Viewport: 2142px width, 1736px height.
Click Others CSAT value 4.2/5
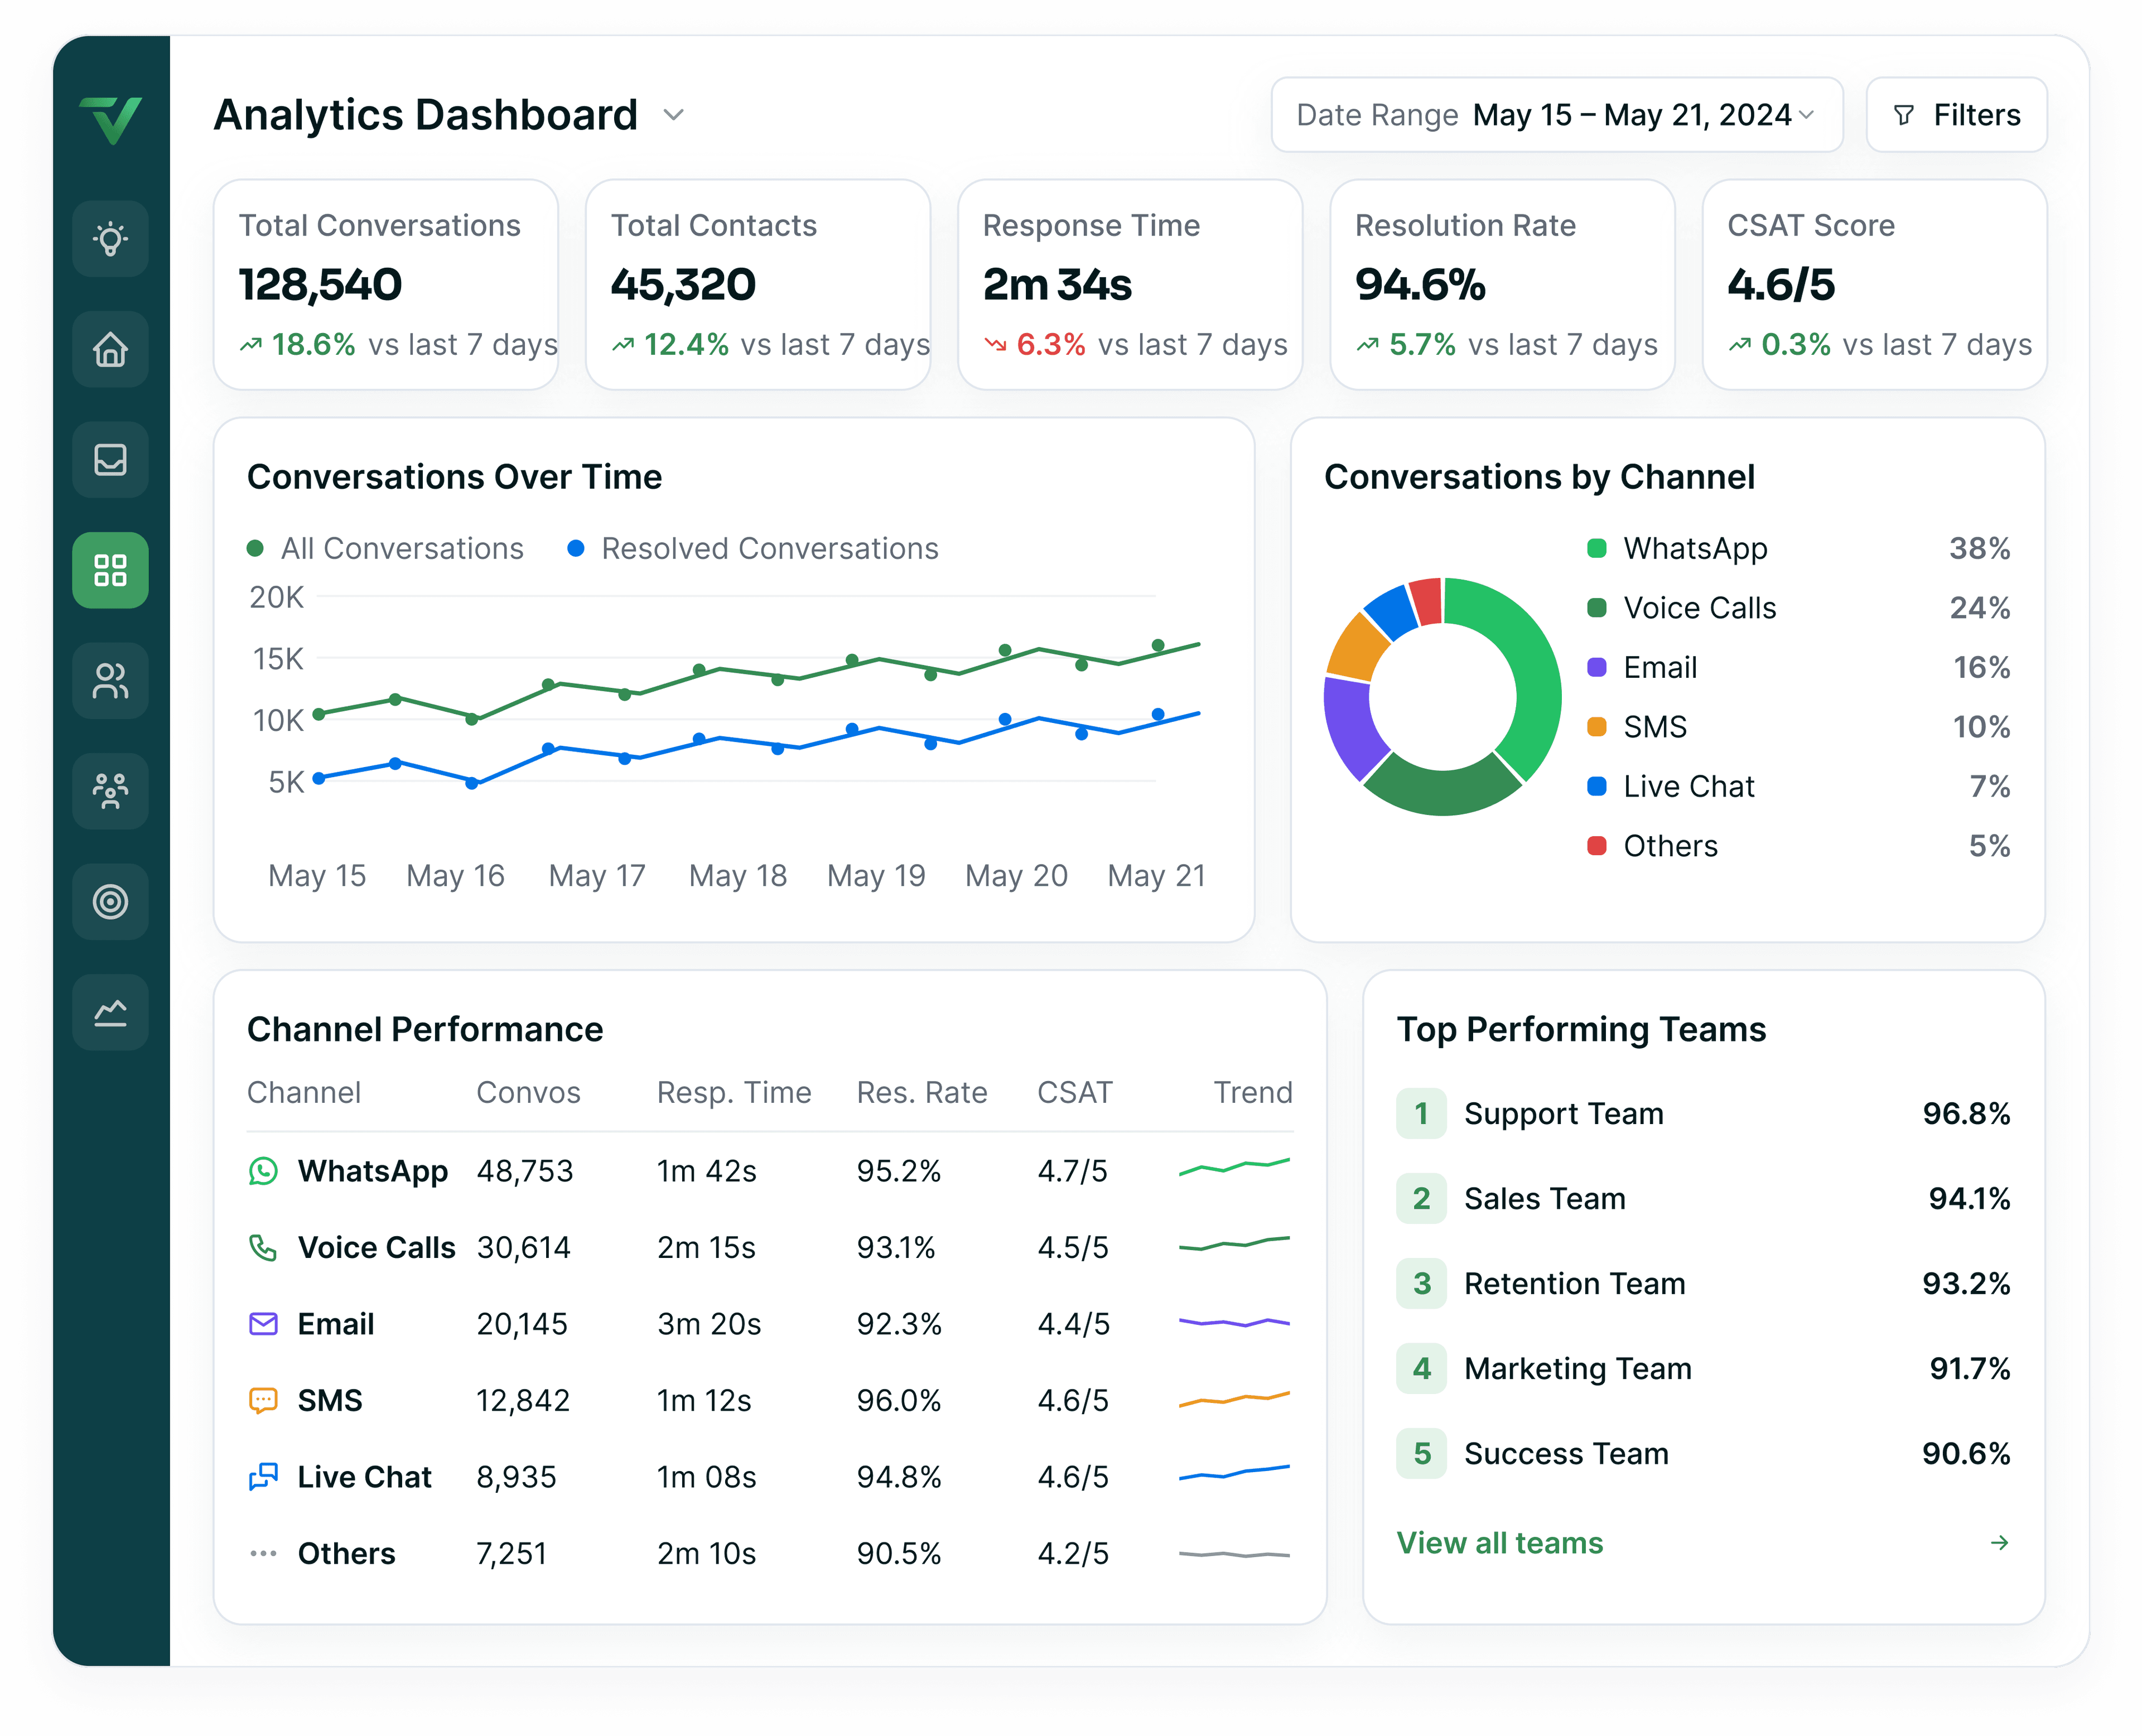(1073, 1554)
